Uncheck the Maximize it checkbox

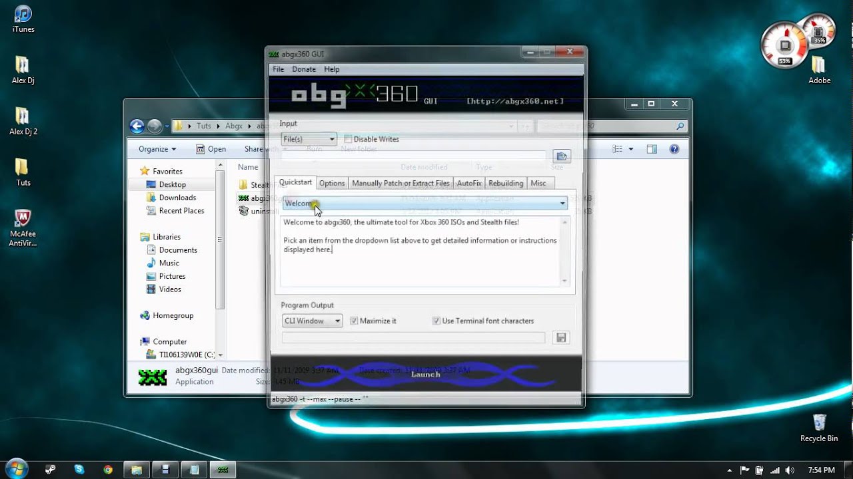click(354, 321)
